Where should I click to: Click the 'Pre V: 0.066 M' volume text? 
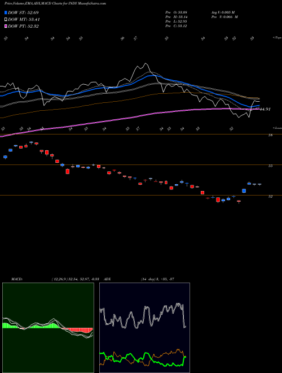click(x=224, y=17)
